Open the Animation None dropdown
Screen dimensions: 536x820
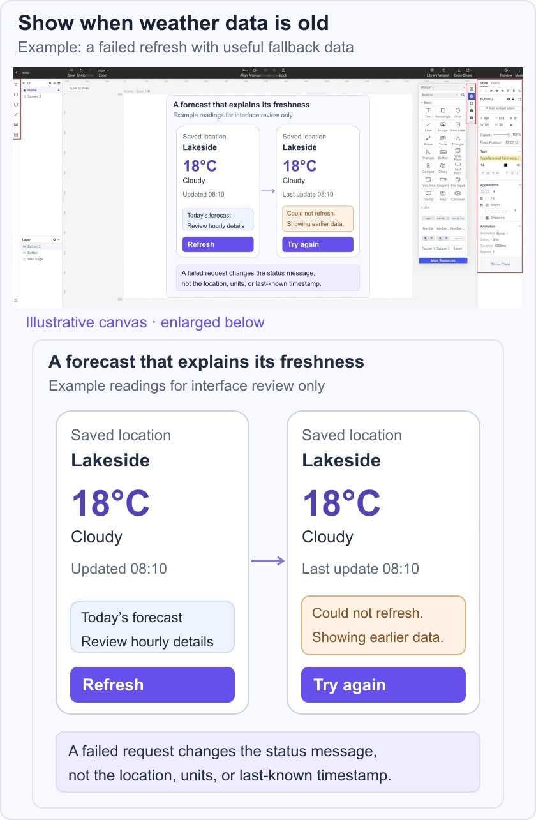(x=501, y=234)
